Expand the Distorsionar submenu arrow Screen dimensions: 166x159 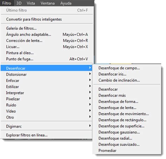(90, 74)
